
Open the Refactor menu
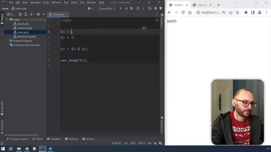click(x=56, y=3)
